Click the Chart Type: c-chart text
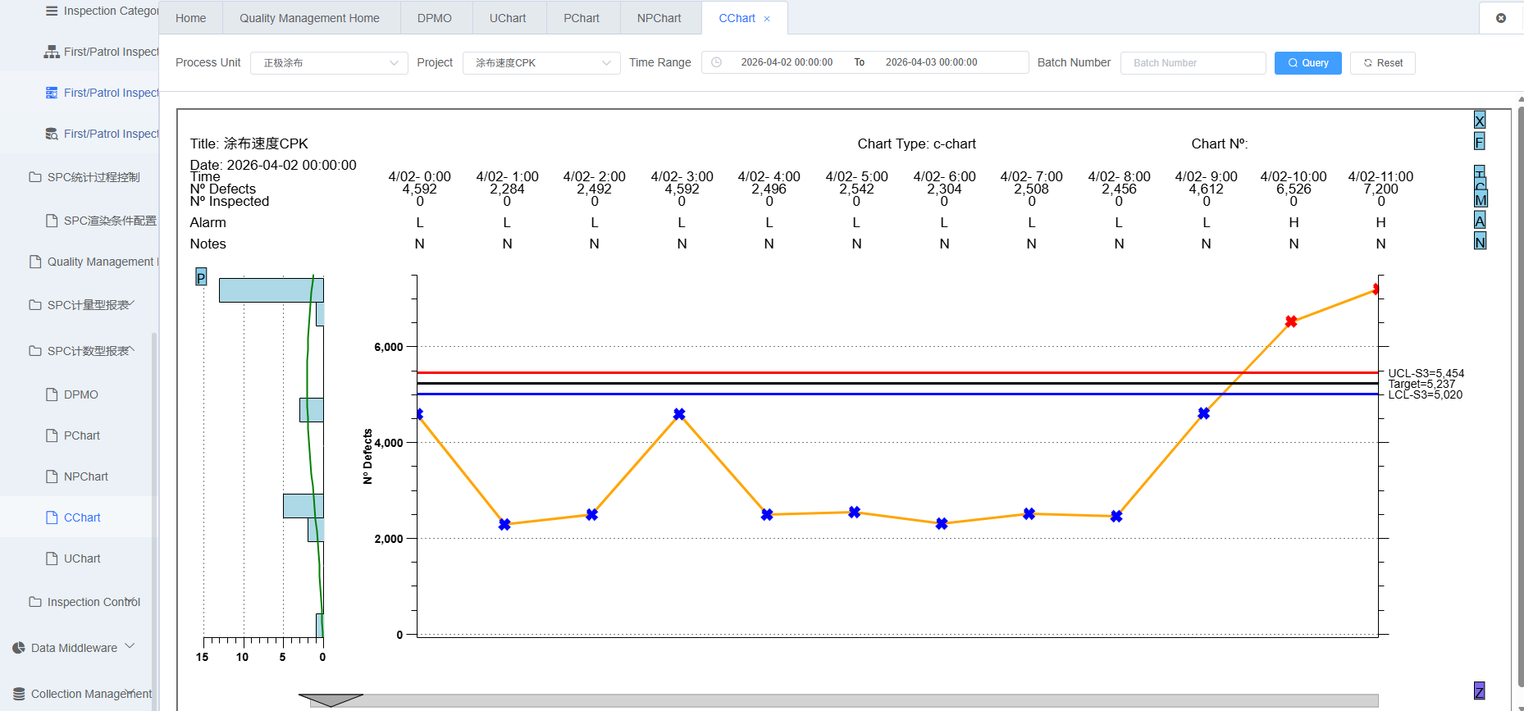The height and width of the screenshot is (711, 1524). tap(916, 144)
